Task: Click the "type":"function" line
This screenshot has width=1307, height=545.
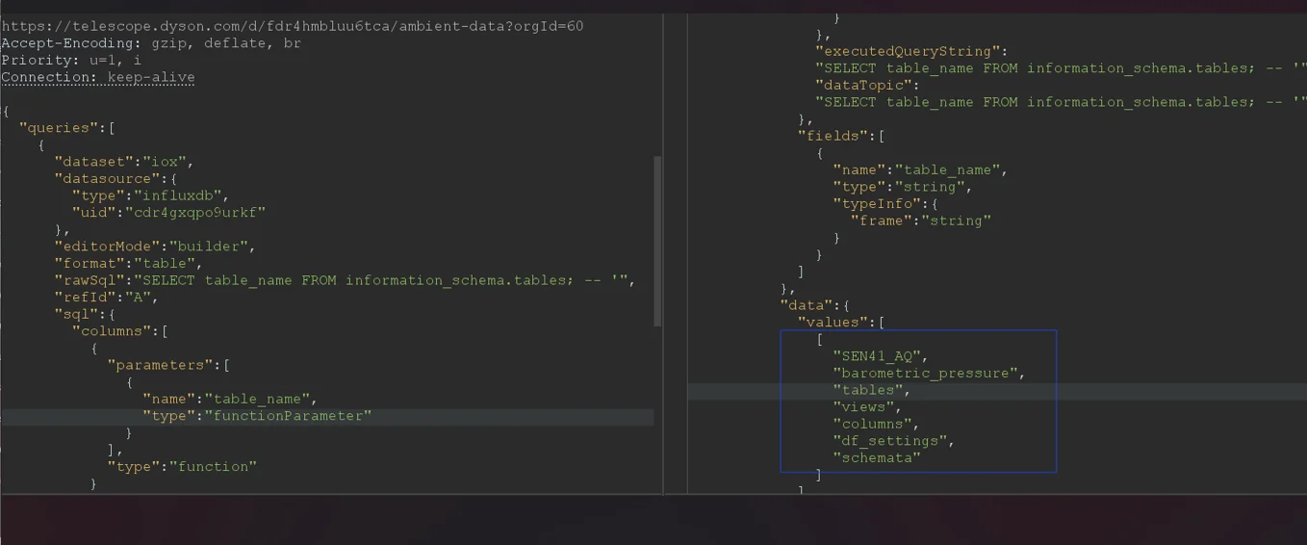Action: point(182,466)
